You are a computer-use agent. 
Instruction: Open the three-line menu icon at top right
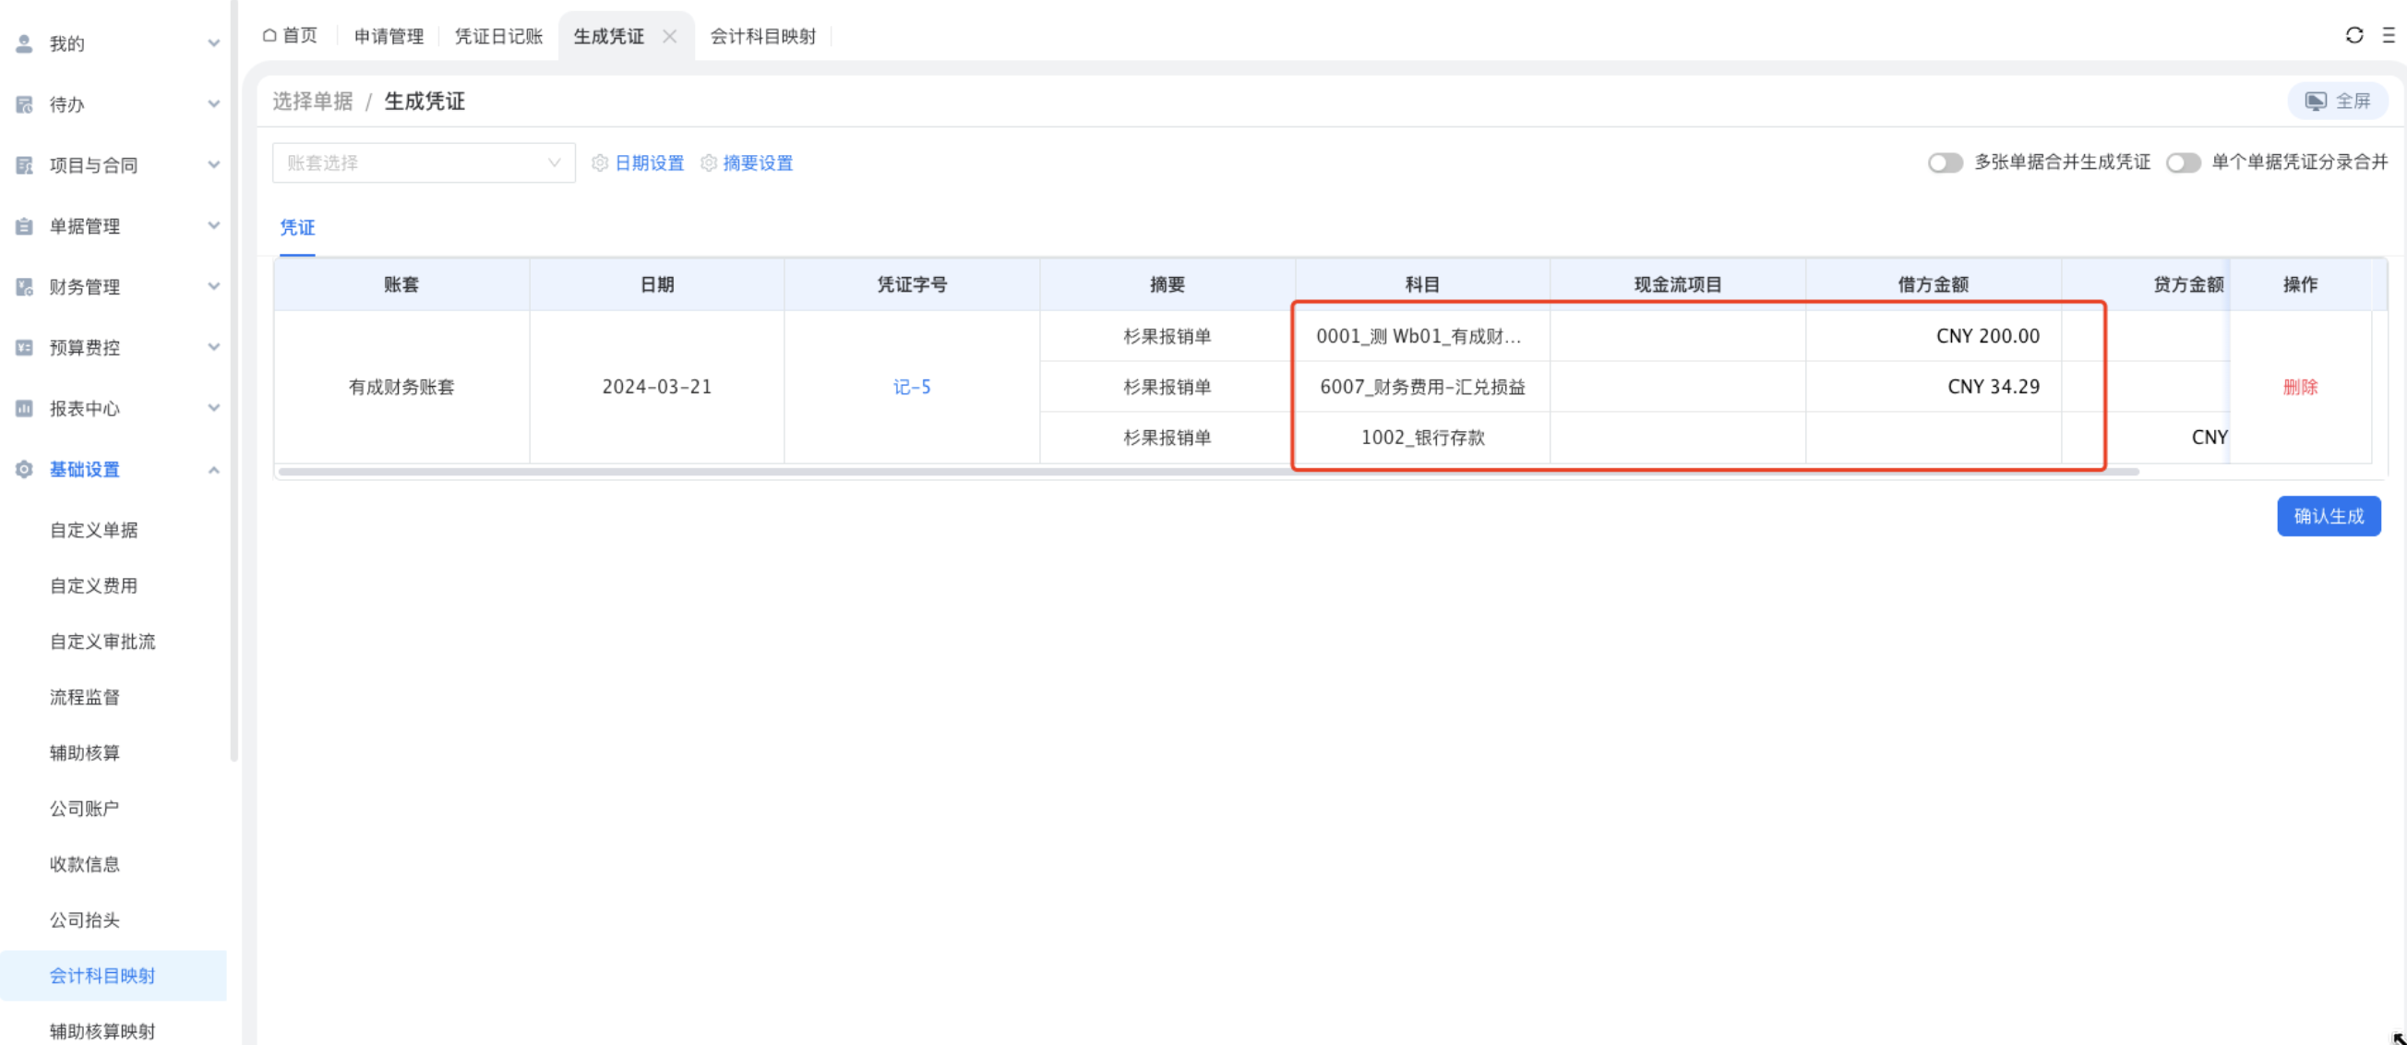(x=2389, y=35)
